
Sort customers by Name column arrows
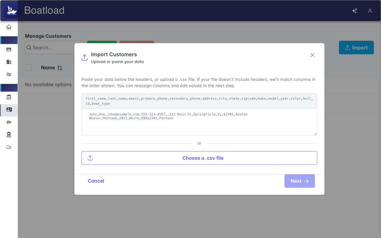click(x=60, y=68)
